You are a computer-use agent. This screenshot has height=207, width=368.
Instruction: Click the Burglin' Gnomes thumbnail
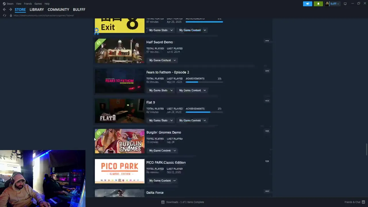click(120, 141)
